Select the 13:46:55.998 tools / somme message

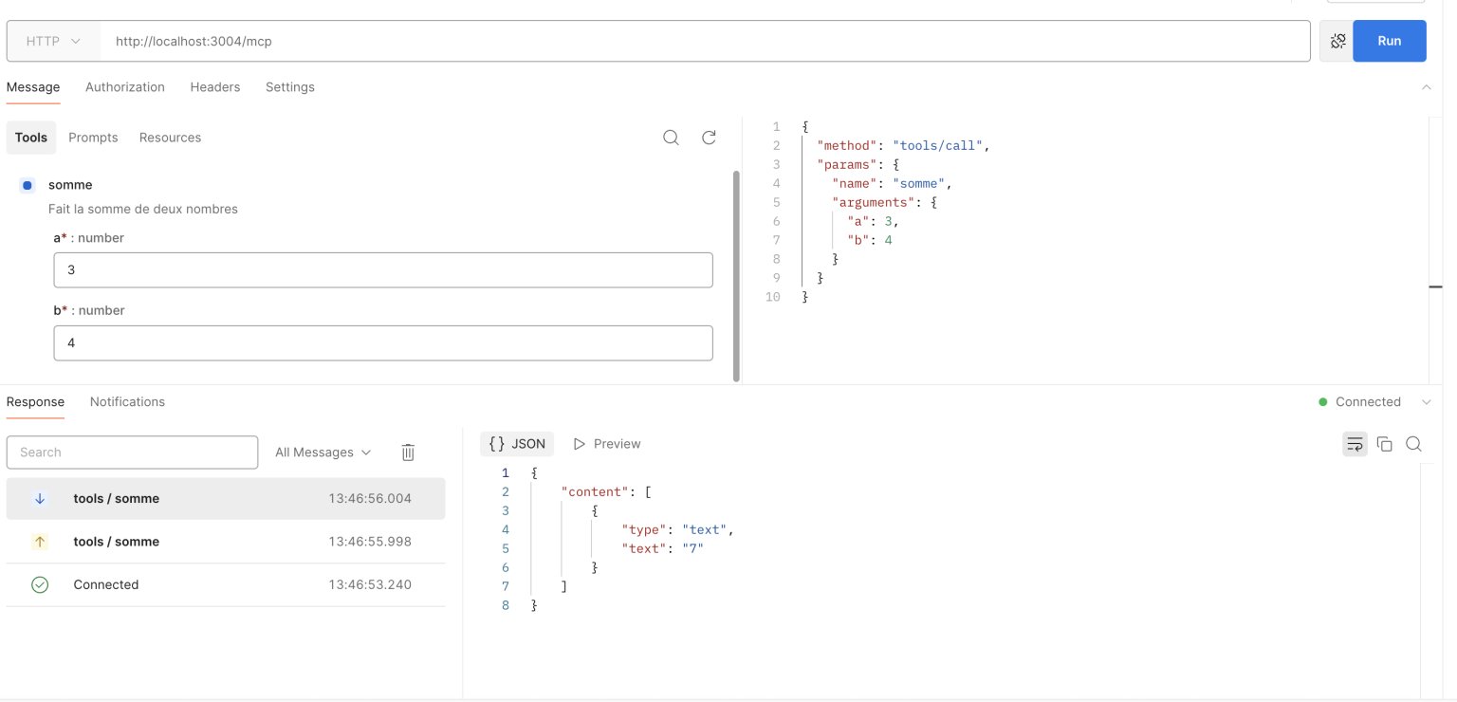tap(226, 542)
